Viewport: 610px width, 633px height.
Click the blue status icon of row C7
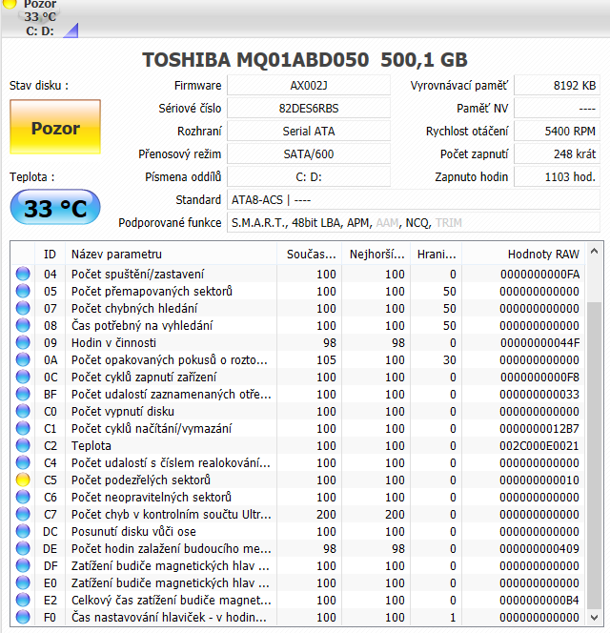(x=23, y=514)
